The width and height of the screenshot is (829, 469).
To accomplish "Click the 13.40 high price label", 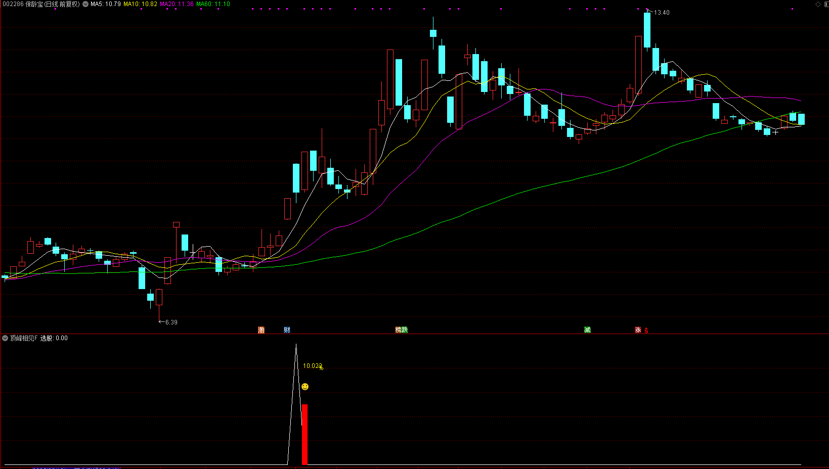I will coord(662,13).
